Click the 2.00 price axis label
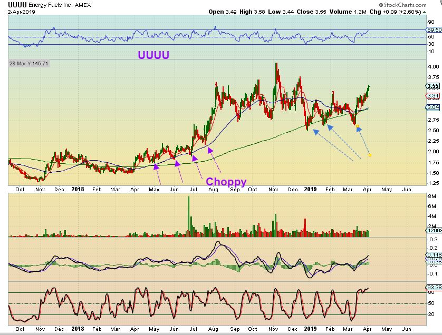This screenshot has width=442, height=335. 433,152
